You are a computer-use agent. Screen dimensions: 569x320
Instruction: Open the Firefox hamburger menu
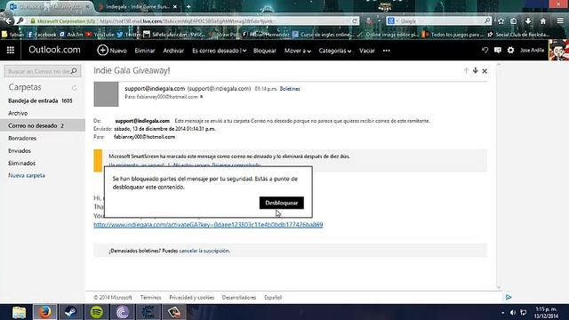click(560, 21)
